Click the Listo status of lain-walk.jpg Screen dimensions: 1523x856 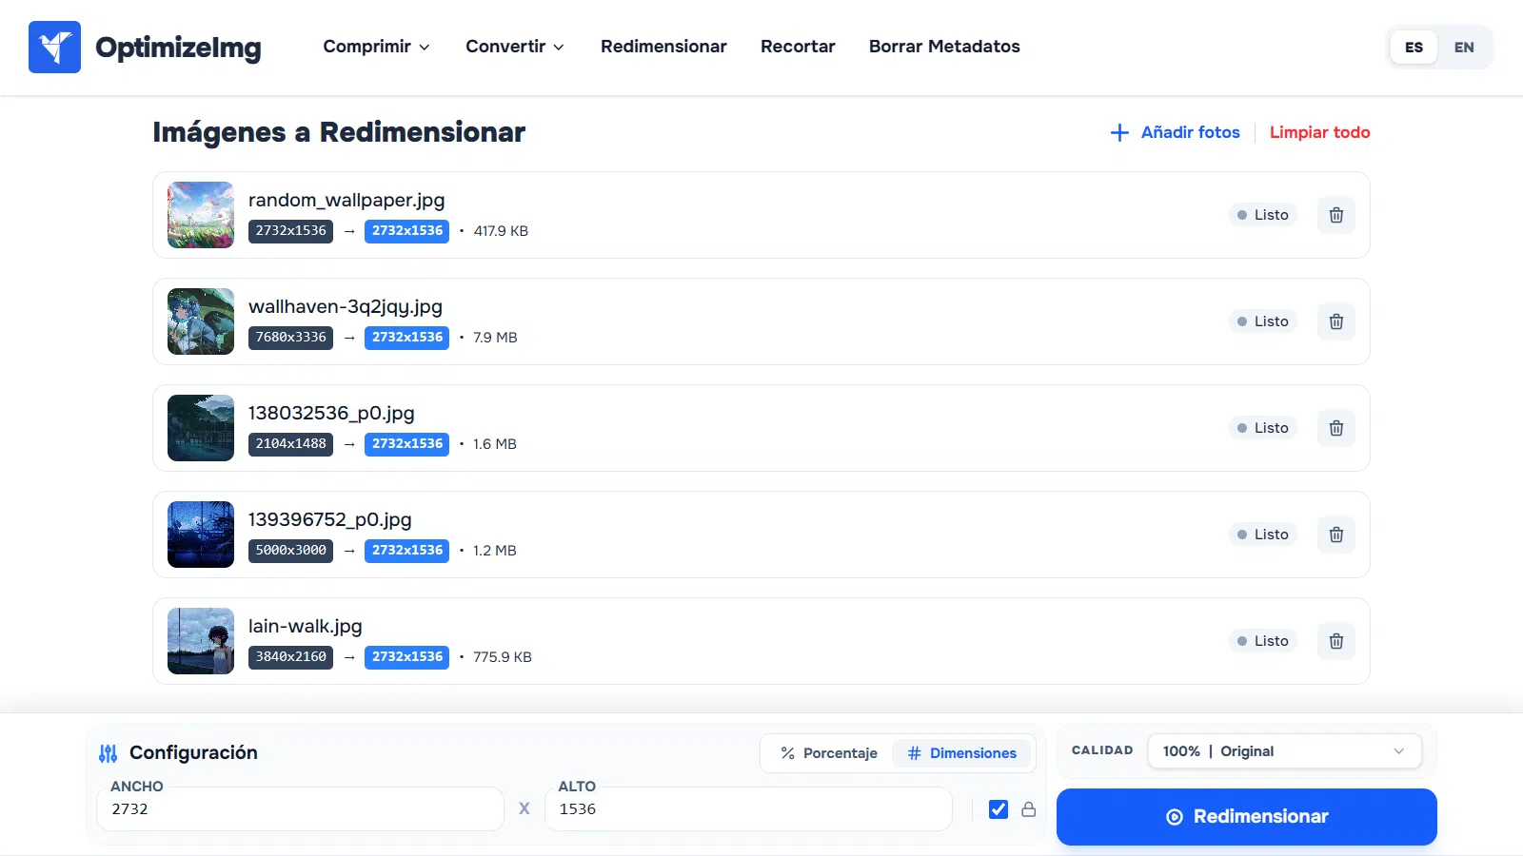tap(1262, 641)
